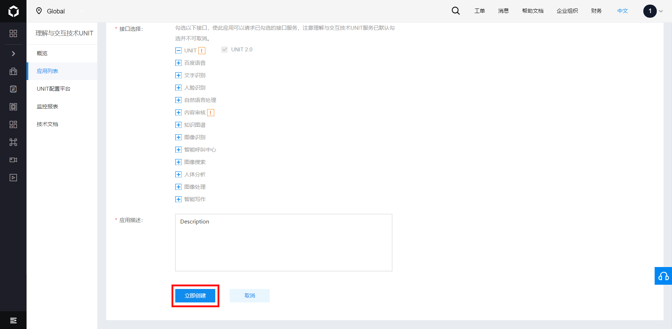Expand the 智能呼叫中心 interface group
The image size is (672, 329).
click(x=178, y=150)
